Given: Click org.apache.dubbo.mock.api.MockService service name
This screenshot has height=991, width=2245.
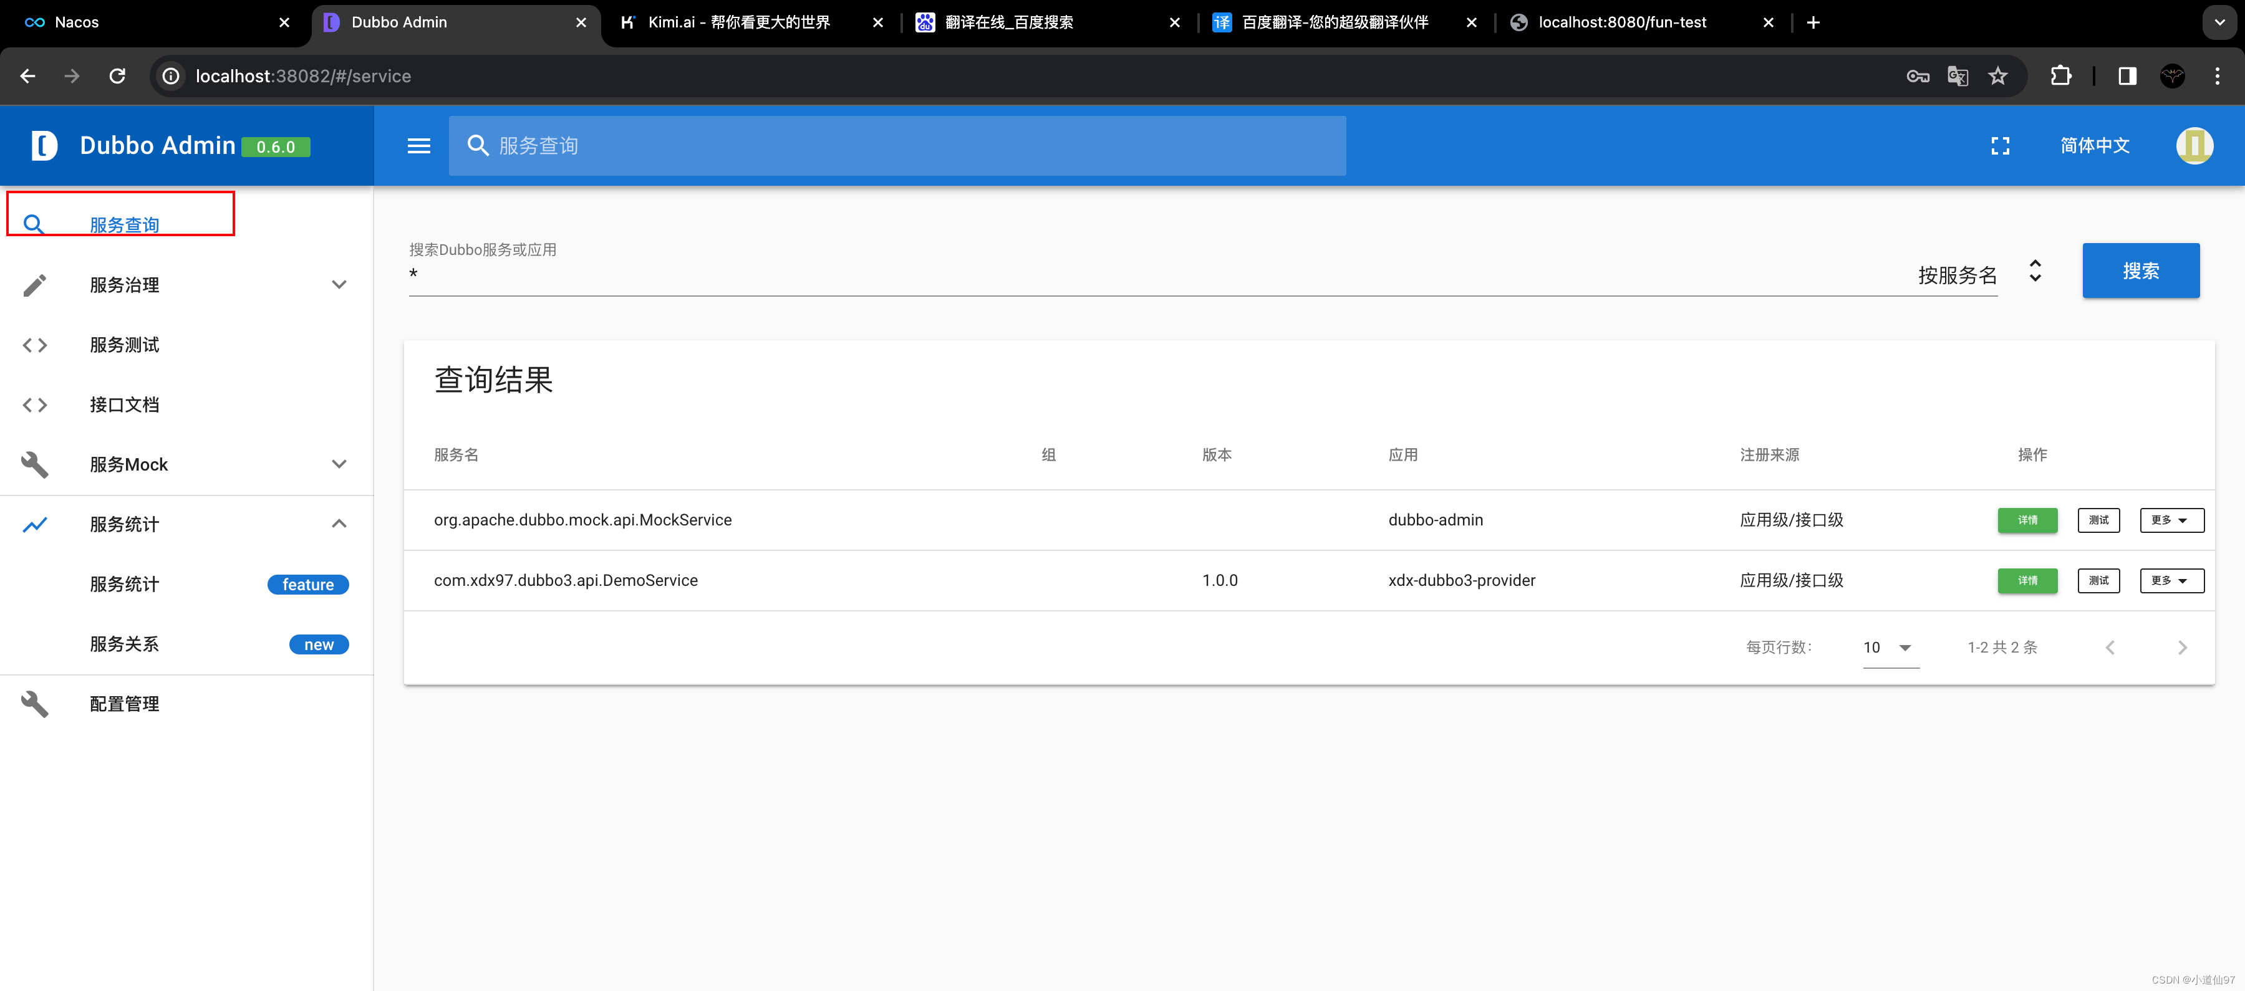Looking at the screenshot, I should [x=582, y=520].
